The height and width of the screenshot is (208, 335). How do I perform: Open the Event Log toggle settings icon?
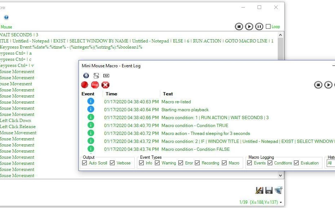96,76
